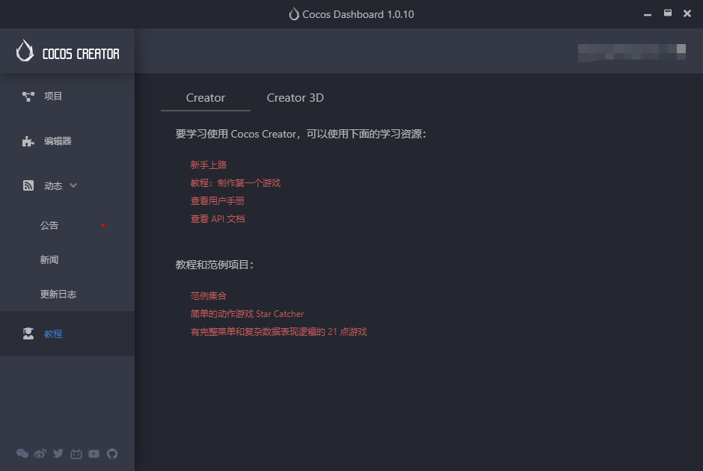Click the blurred user account area
Screen dimensions: 703x471
[x=632, y=52]
